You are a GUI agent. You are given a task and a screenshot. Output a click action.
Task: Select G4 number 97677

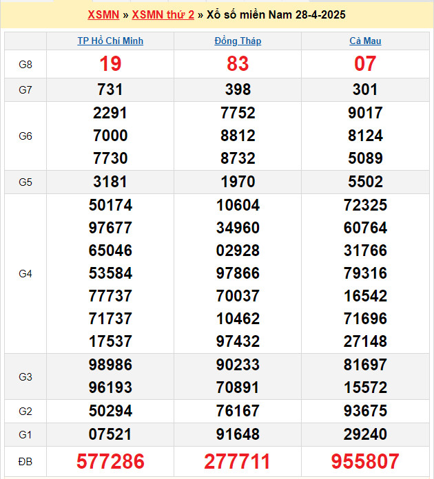coord(110,228)
